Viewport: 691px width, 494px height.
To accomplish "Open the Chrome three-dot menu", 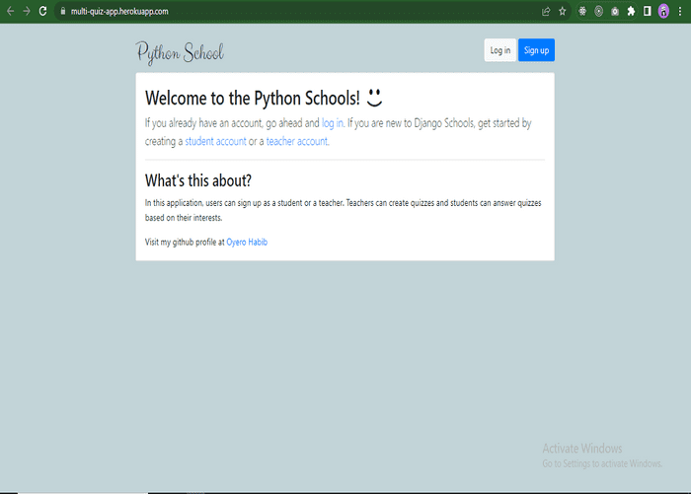I will click(x=680, y=12).
